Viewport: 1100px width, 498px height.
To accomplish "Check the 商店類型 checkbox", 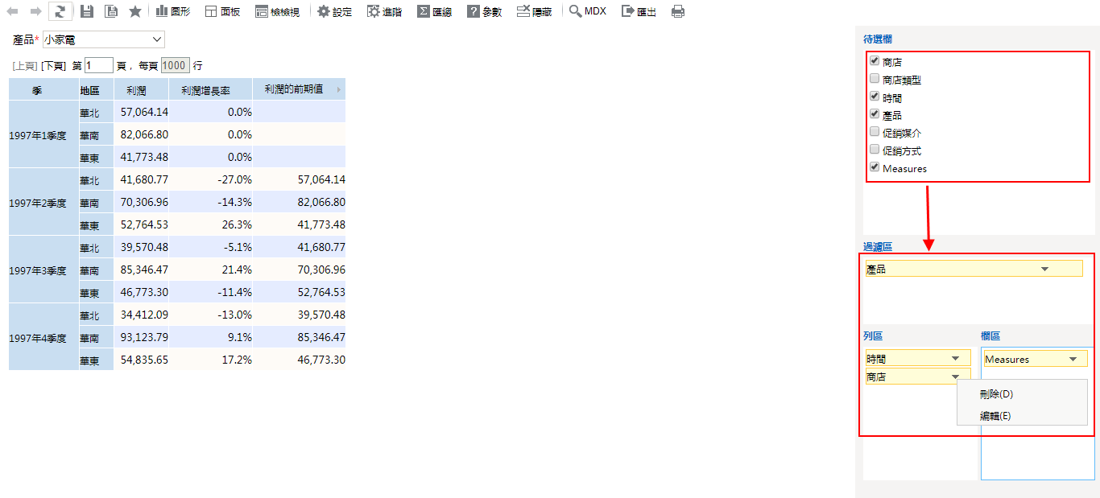I will point(875,79).
